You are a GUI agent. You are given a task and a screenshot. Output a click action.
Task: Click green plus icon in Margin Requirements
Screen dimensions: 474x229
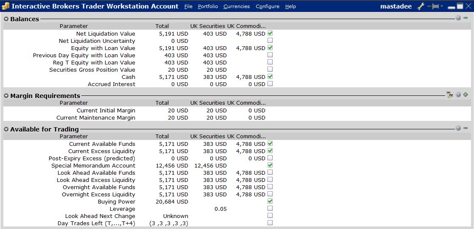click(466, 95)
